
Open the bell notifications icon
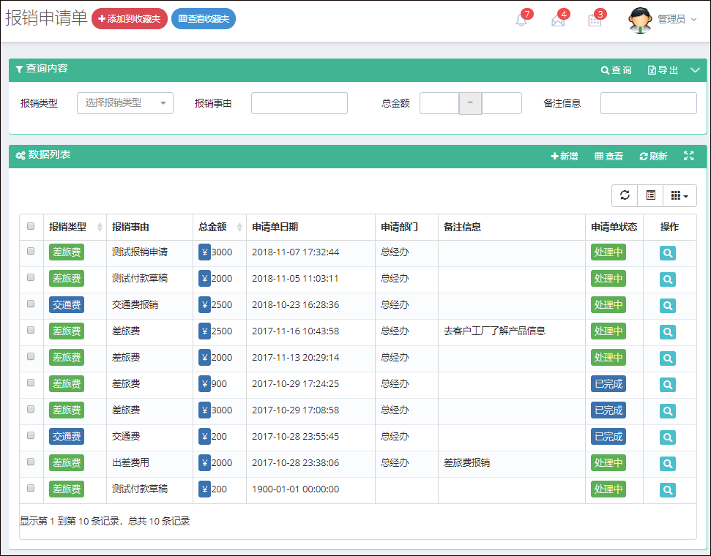click(521, 20)
